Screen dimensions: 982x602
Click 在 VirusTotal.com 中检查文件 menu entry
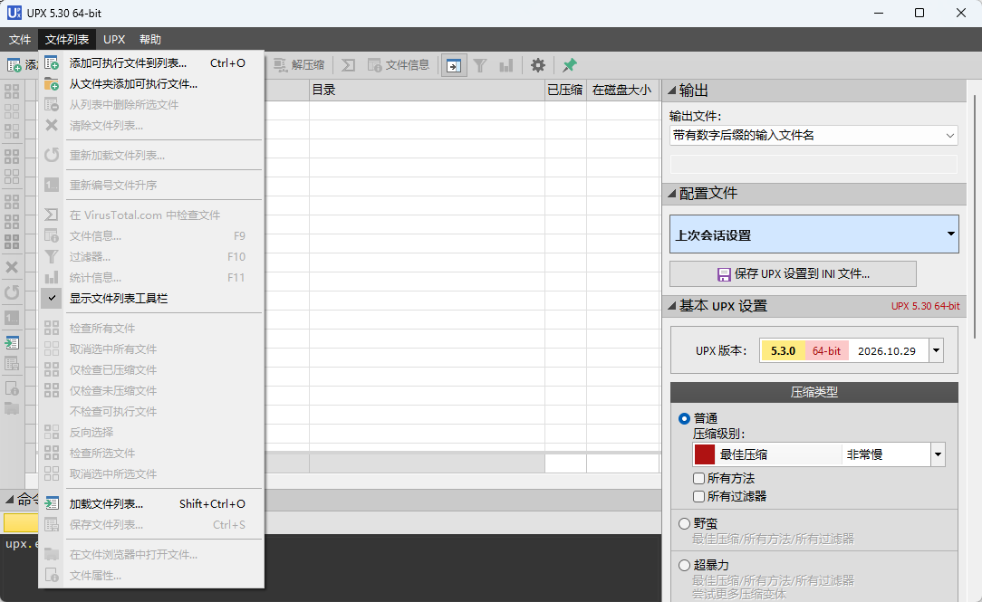(151, 215)
